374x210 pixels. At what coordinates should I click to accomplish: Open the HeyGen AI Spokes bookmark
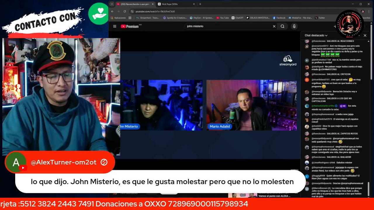click(202, 18)
